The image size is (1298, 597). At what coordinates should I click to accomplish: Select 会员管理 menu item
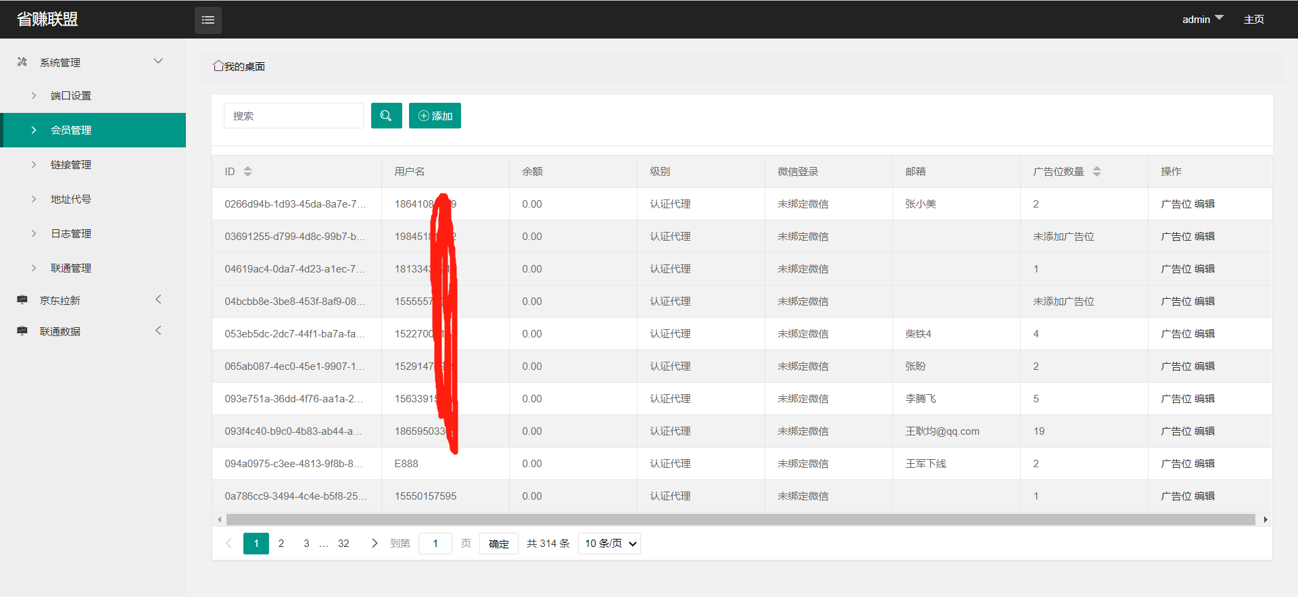tap(93, 130)
